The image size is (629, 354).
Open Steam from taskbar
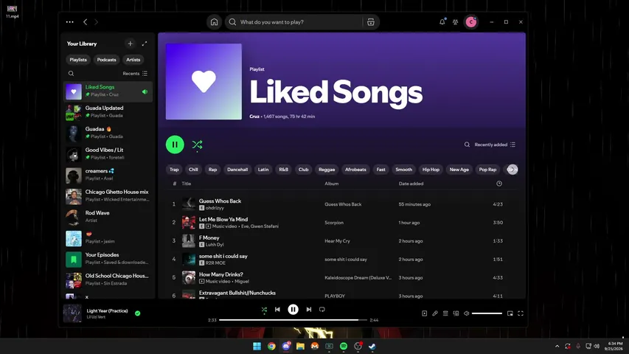click(x=372, y=346)
